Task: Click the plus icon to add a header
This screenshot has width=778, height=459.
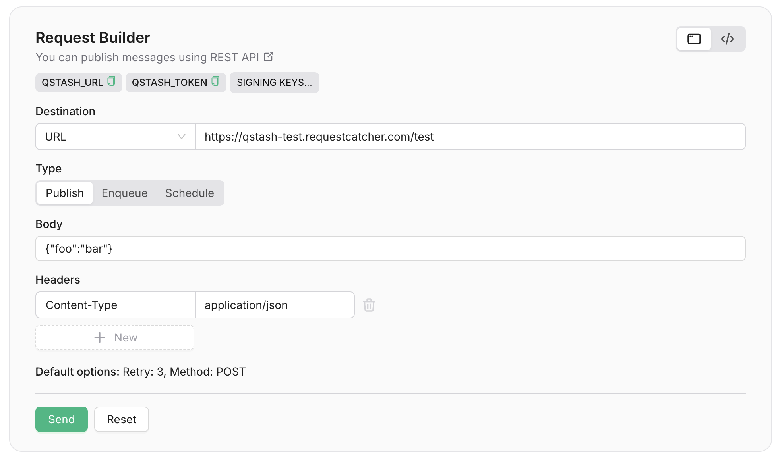Action: pyautogui.click(x=100, y=337)
